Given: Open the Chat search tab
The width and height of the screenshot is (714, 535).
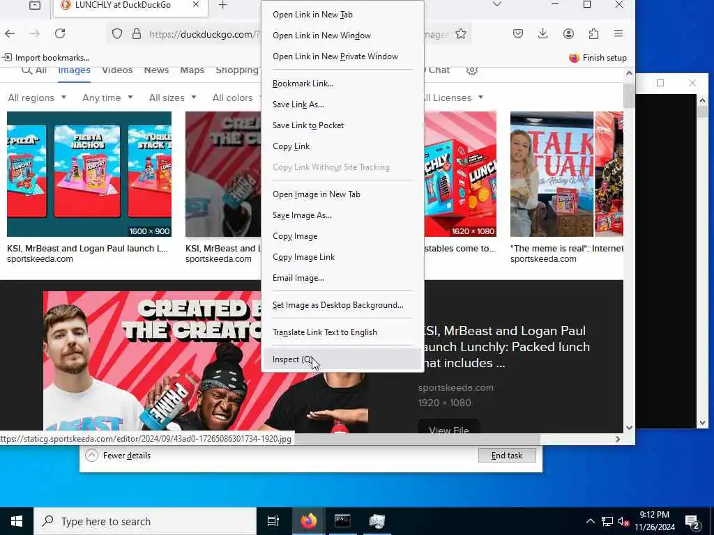Looking at the screenshot, I should click(437, 70).
